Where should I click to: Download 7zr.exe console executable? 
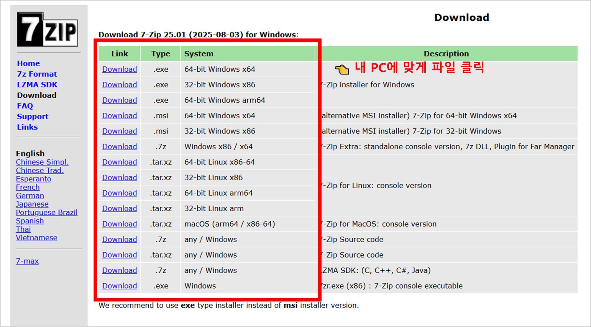point(119,286)
